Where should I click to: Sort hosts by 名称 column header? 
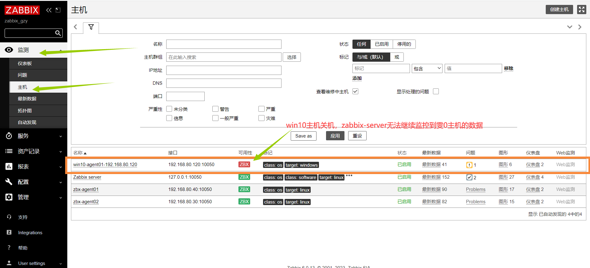tap(80, 153)
